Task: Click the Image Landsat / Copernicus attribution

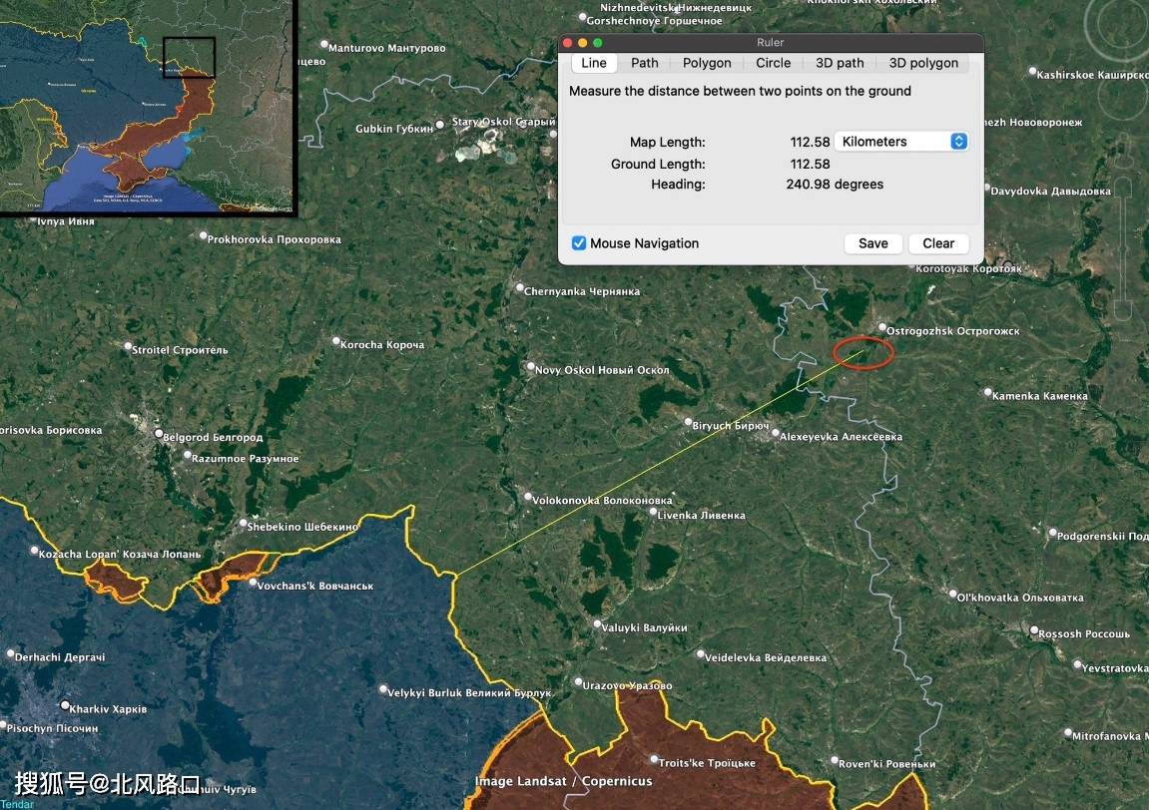Action: click(x=563, y=781)
